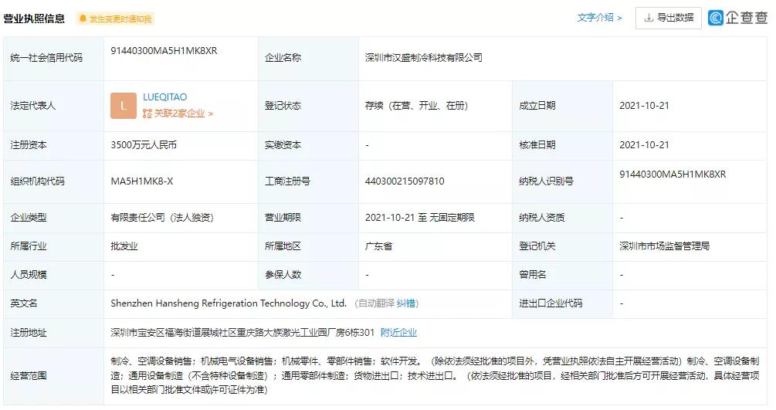
Task: Click the orange L avatar of legal representative
Action: point(124,106)
